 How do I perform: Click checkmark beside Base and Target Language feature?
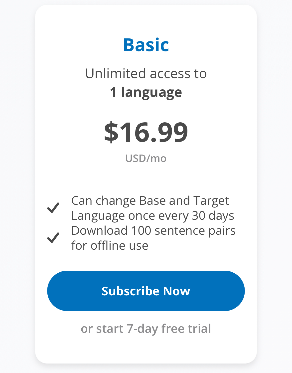coord(53,208)
